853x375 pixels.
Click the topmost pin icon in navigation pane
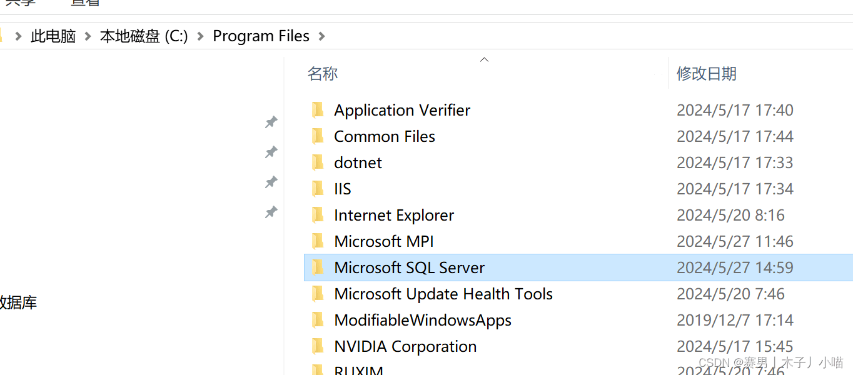pos(271,122)
